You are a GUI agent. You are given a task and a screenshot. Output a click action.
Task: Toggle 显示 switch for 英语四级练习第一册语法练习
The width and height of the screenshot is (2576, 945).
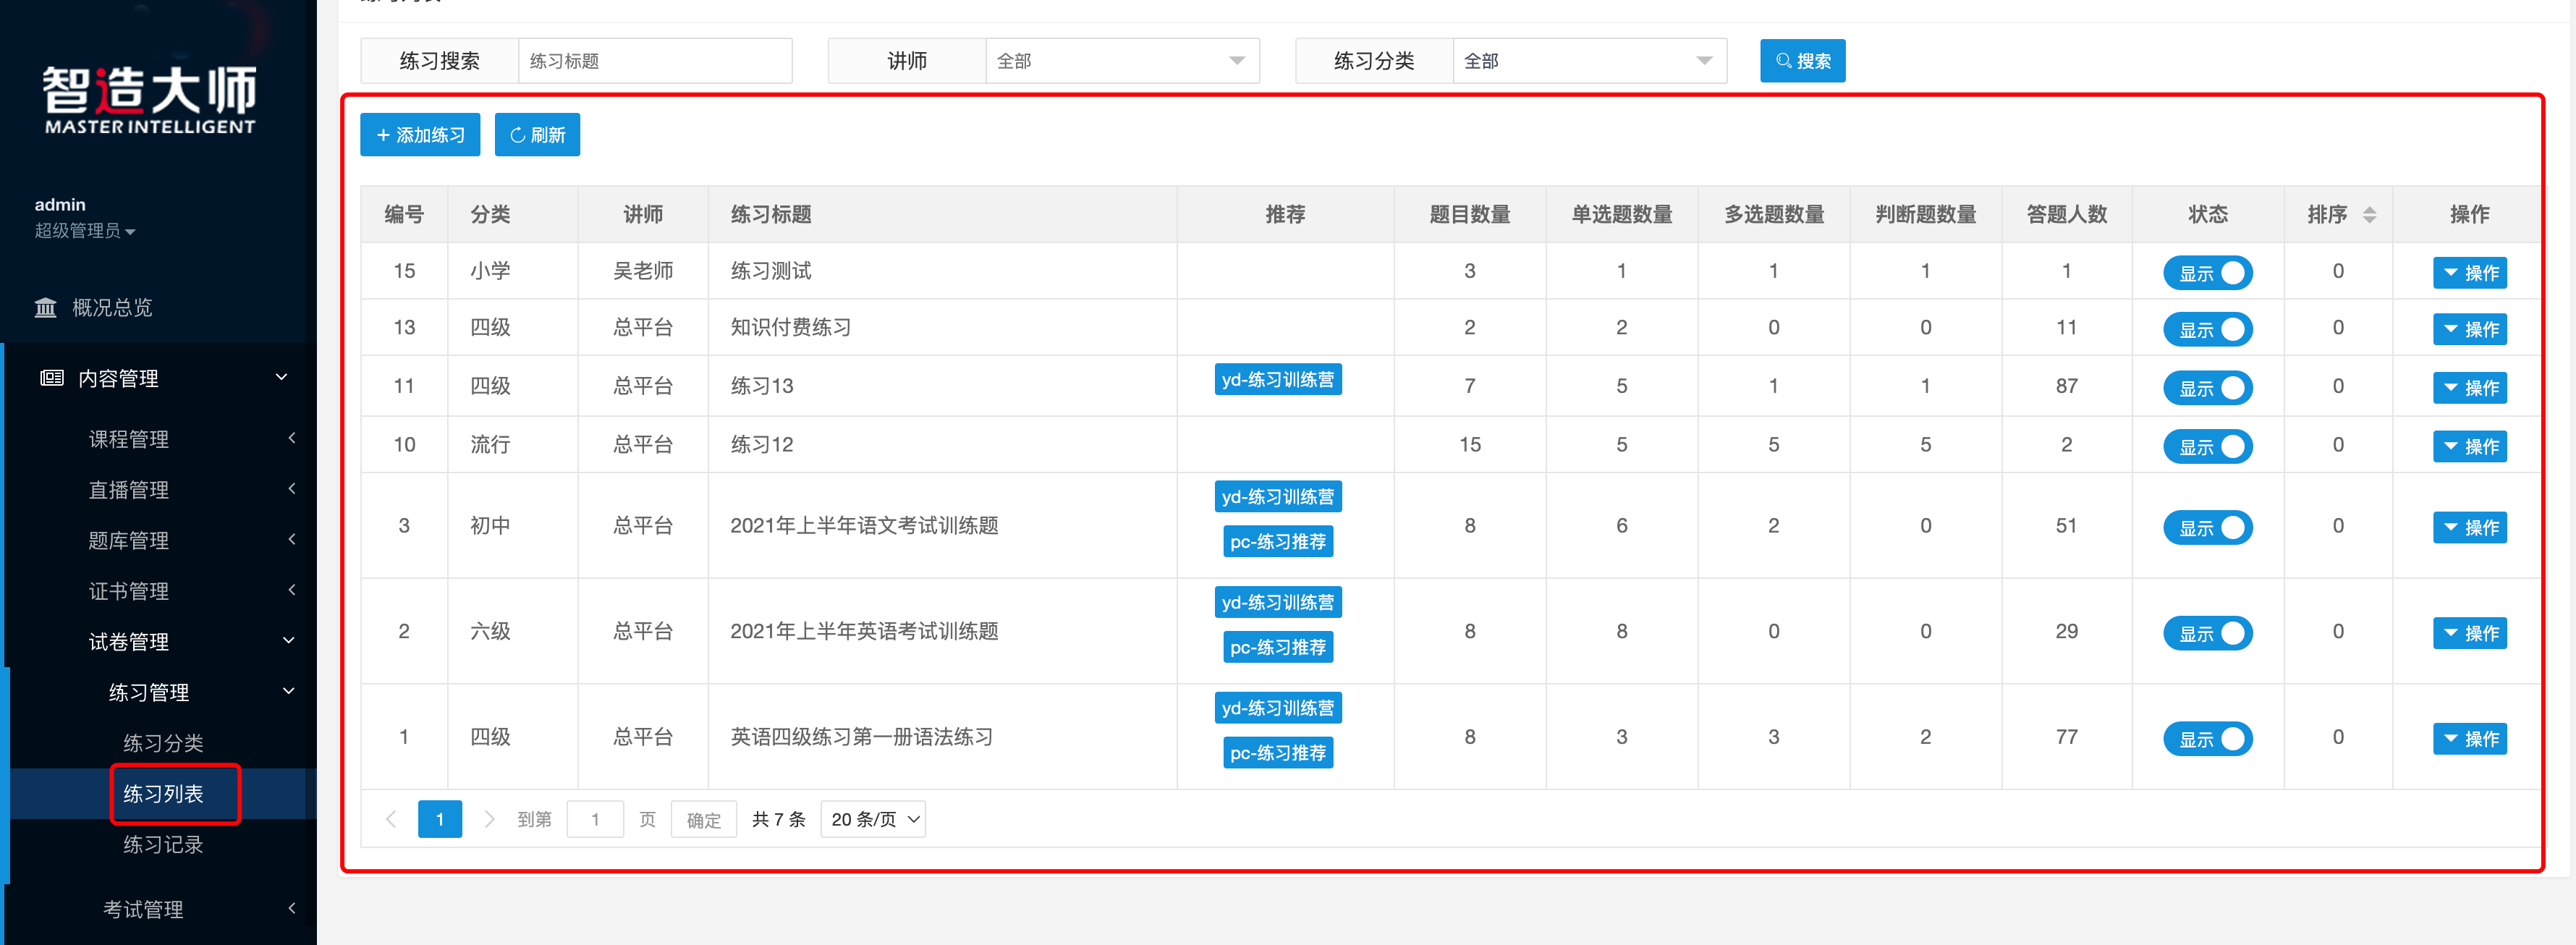coord(2207,739)
